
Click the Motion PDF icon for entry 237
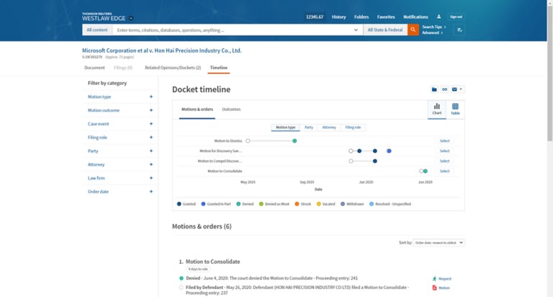point(434,288)
